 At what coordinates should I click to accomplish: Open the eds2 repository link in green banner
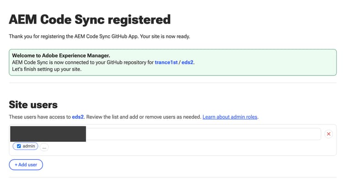click(187, 62)
